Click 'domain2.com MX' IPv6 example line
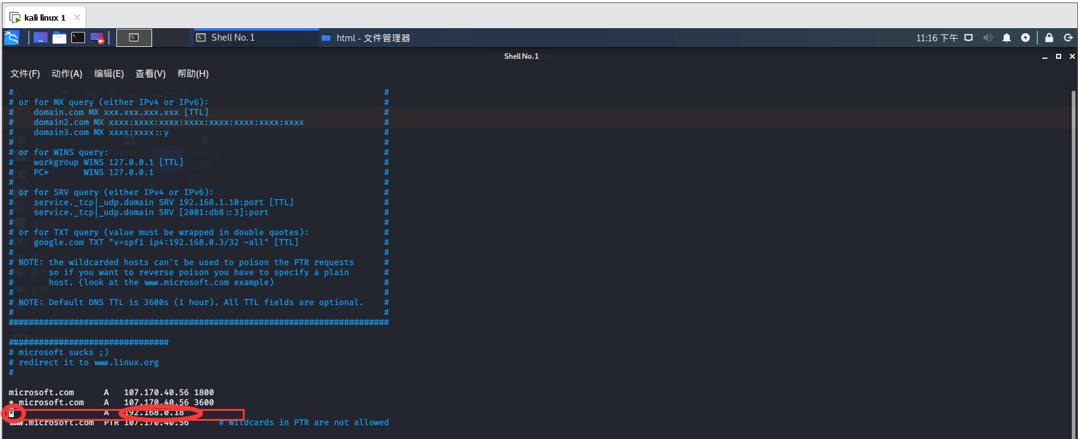The width and height of the screenshot is (1078, 439). (x=169, y=123)
